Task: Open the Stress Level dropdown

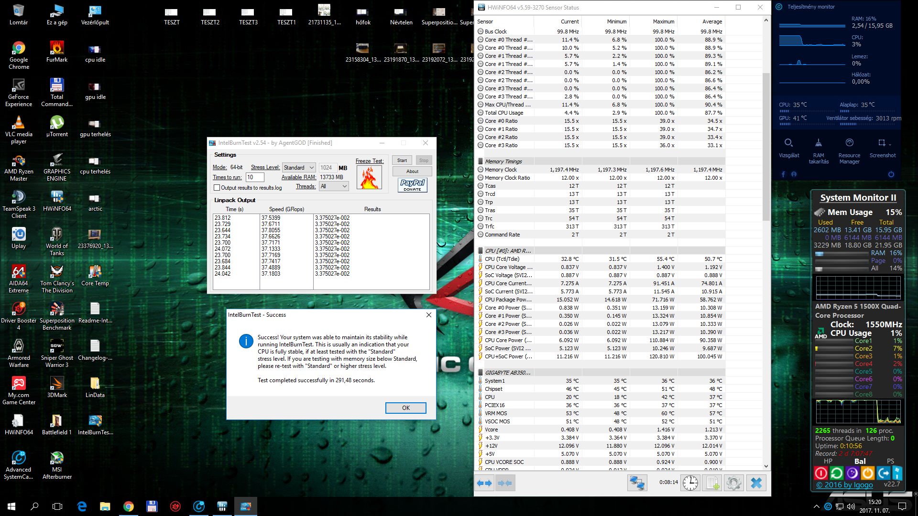Action: point(299,168)
